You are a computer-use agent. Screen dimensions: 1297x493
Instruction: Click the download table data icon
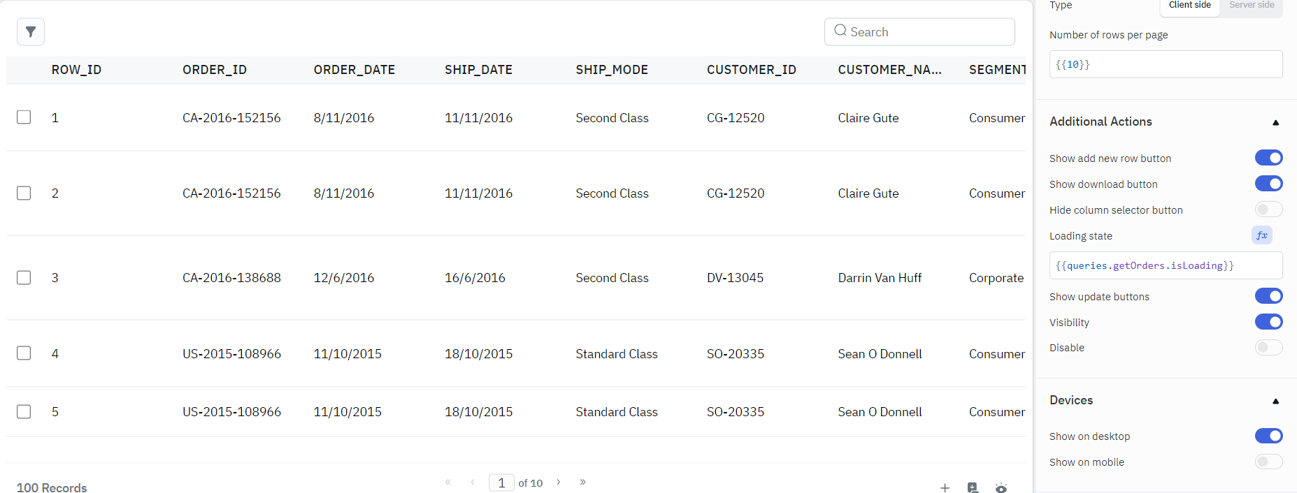coord(973,488)
